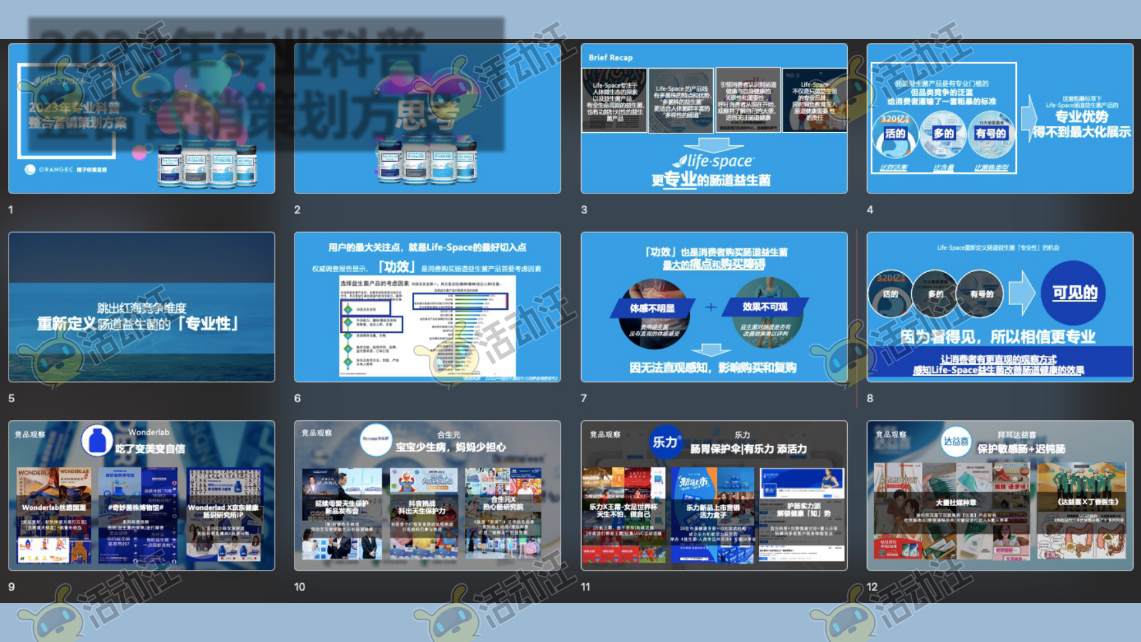Image resolution: width=1141 pixels, height=642 pixels.
Task: Click slide number 6 label
Action: (297, 398)
